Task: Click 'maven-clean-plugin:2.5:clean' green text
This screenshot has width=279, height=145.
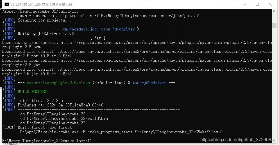Action: pyautogui.click(x=58, y=83)
